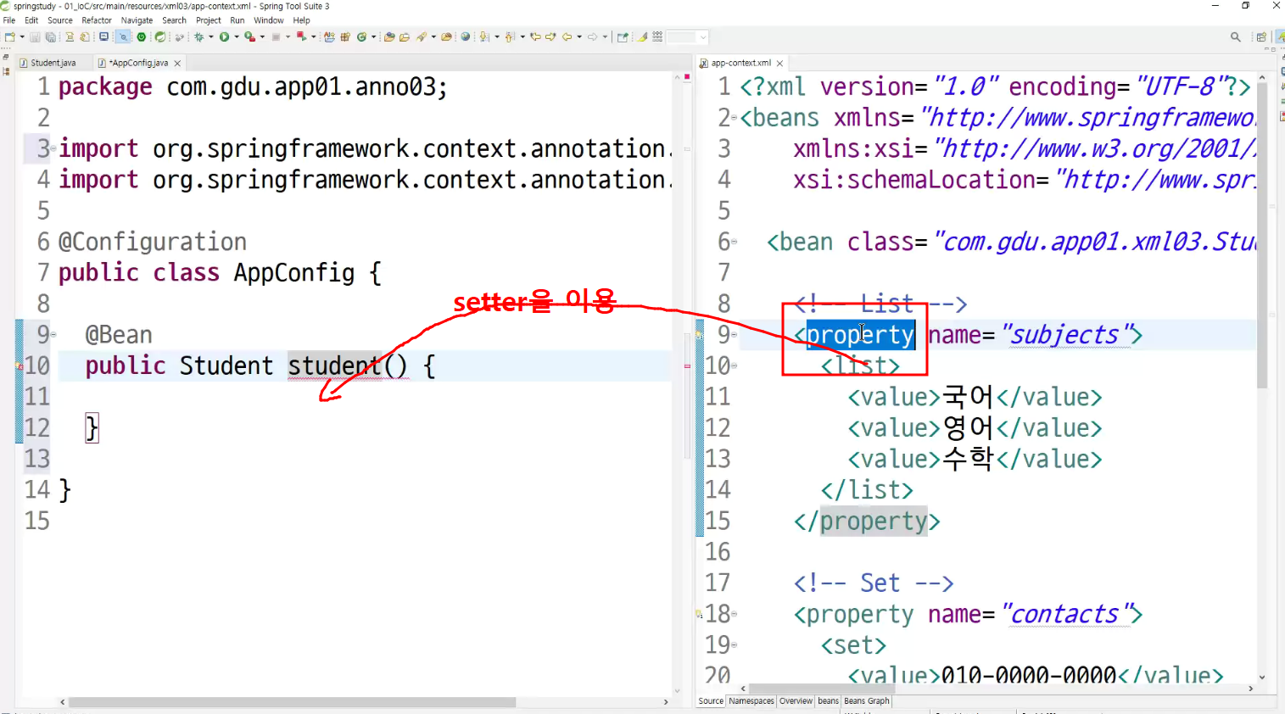Toggle Show Whitespace Characters grid icon
The width and height of the screenshot is (1285, 714).
(657, 36)
